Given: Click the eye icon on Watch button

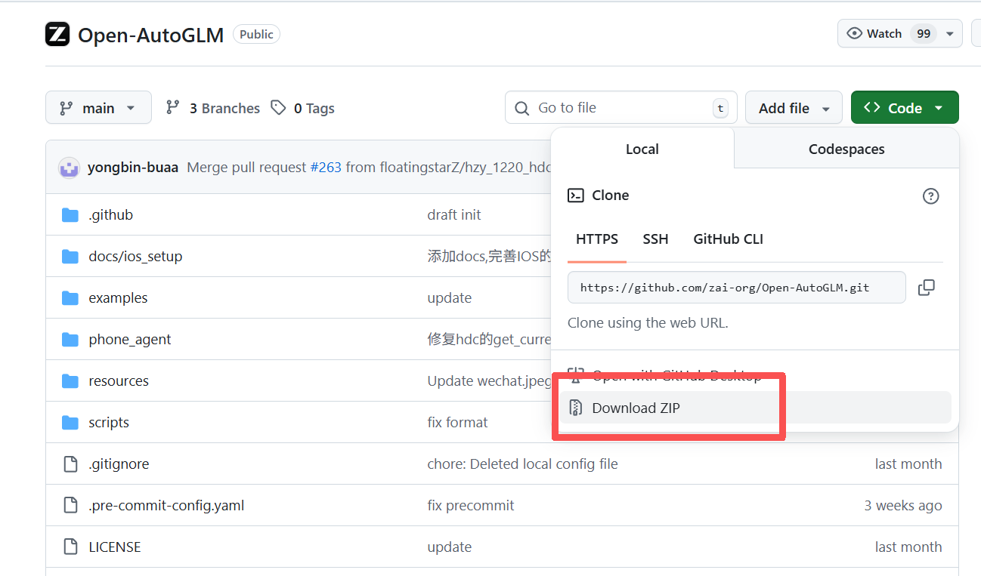Looking at the screenshot, I should click(855, 33).
